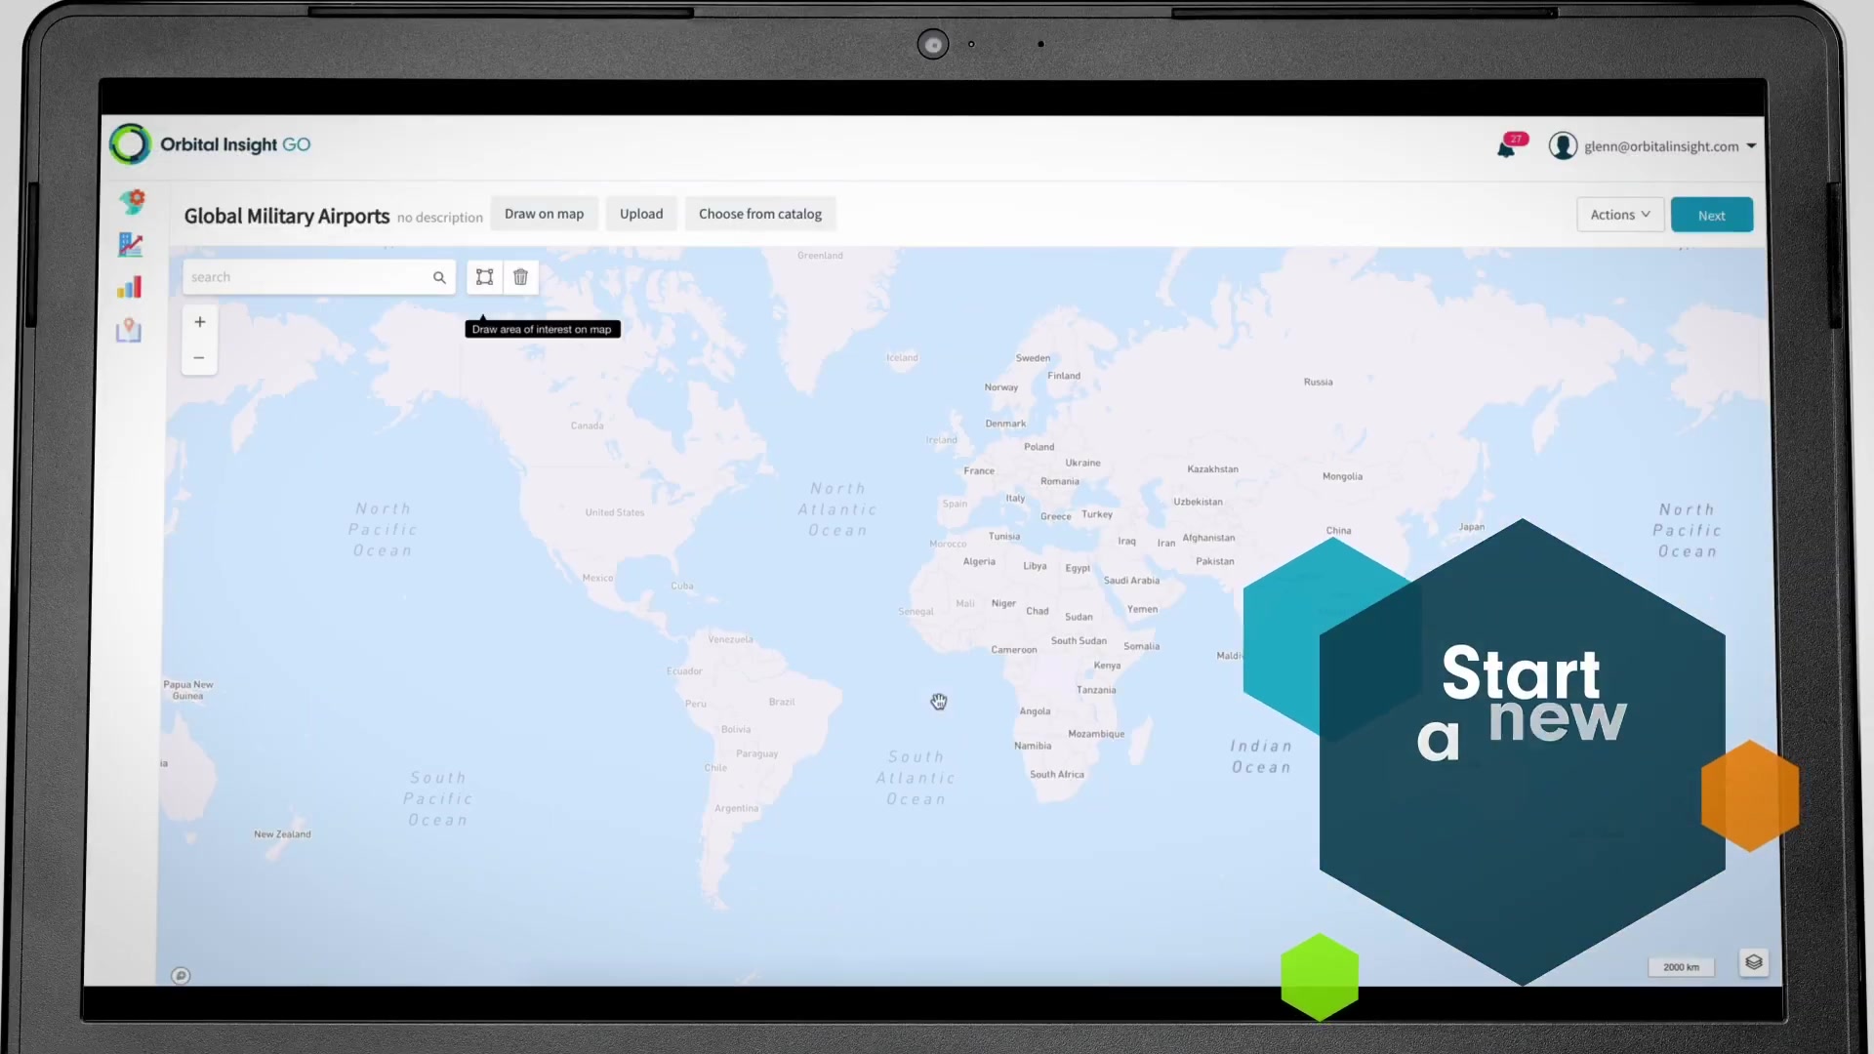Click the delete/trash icon in toolbar
1874x1054 pixels.
(520, 277)
